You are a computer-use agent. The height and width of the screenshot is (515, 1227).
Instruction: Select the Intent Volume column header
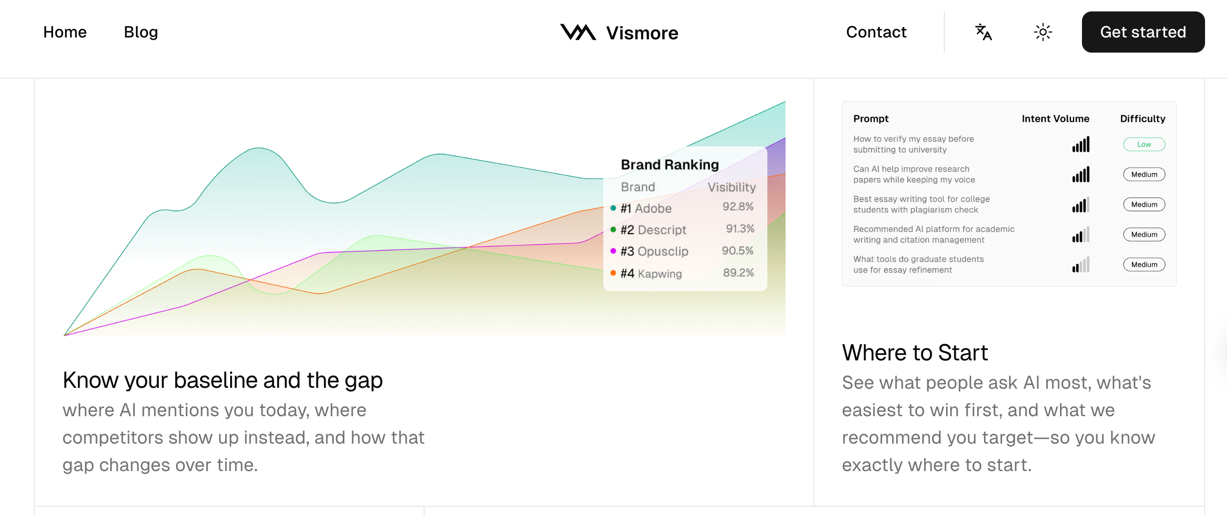[x=1055, y=118]
